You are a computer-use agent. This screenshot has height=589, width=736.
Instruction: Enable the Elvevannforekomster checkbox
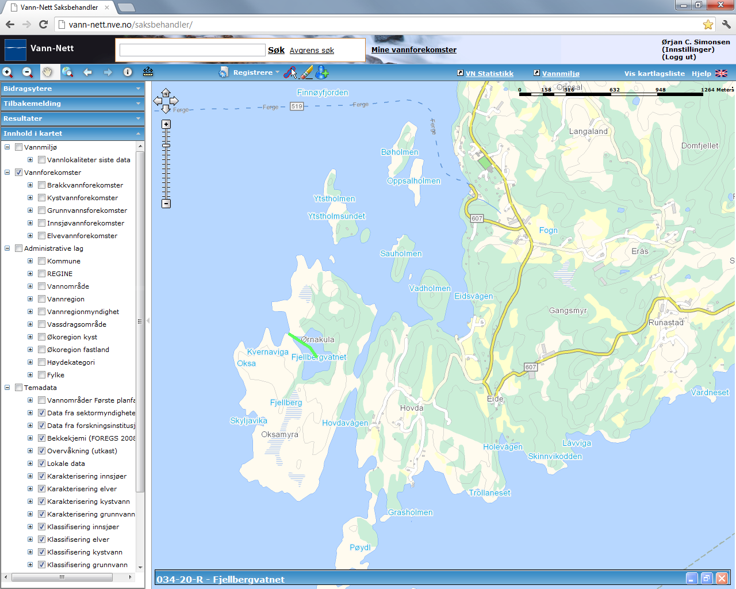tap(41, 236)
